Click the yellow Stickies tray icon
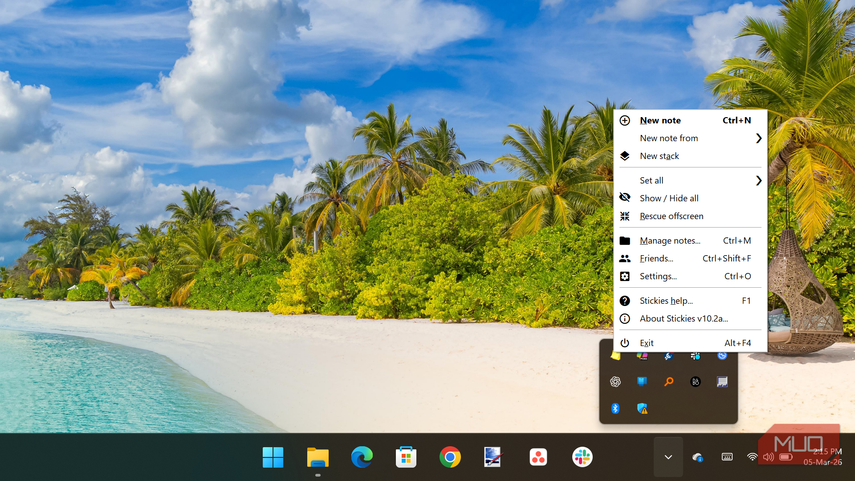This screenshot has height=481, width=855. pos(615,356)
